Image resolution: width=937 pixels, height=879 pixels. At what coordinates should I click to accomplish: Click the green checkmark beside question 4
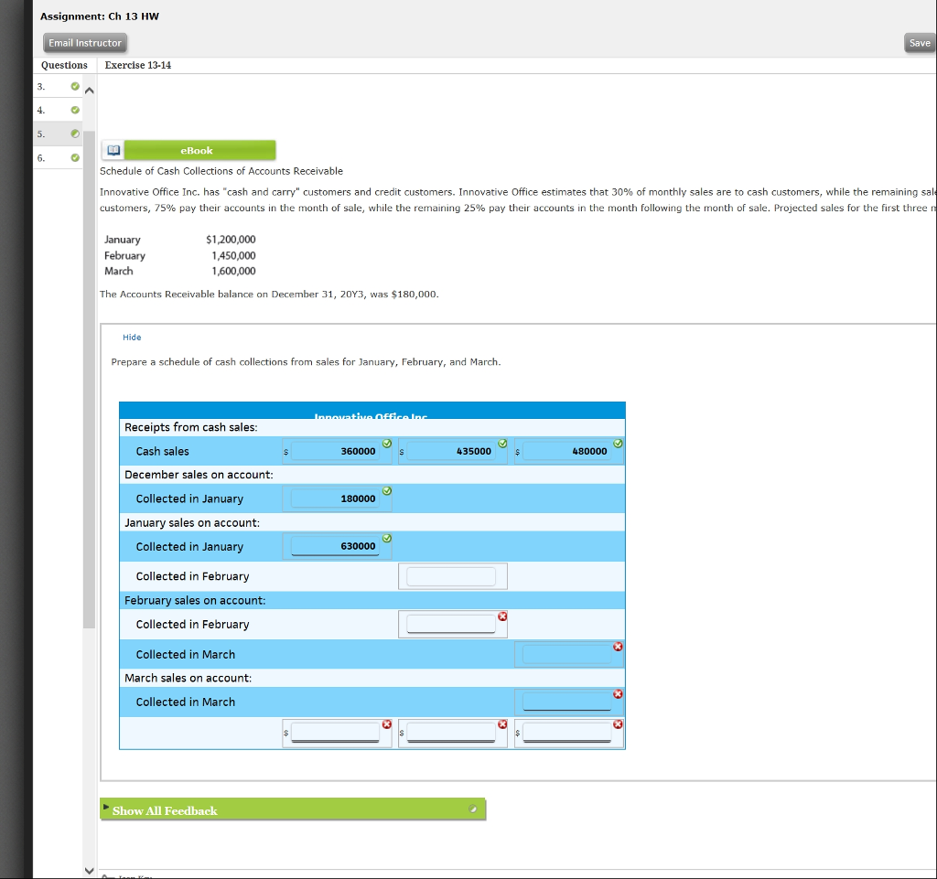pos(73,109)
